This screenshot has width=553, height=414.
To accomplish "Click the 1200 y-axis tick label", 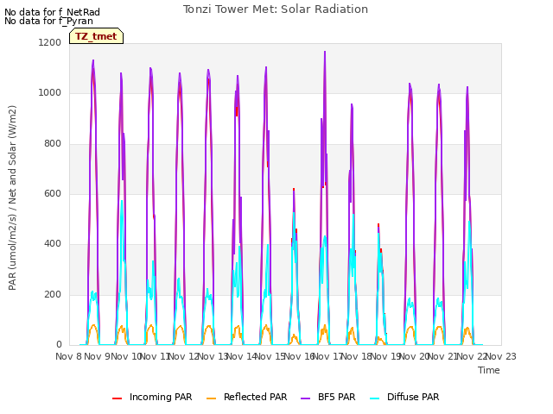I will pyautogui.click(x=50, y=42).
